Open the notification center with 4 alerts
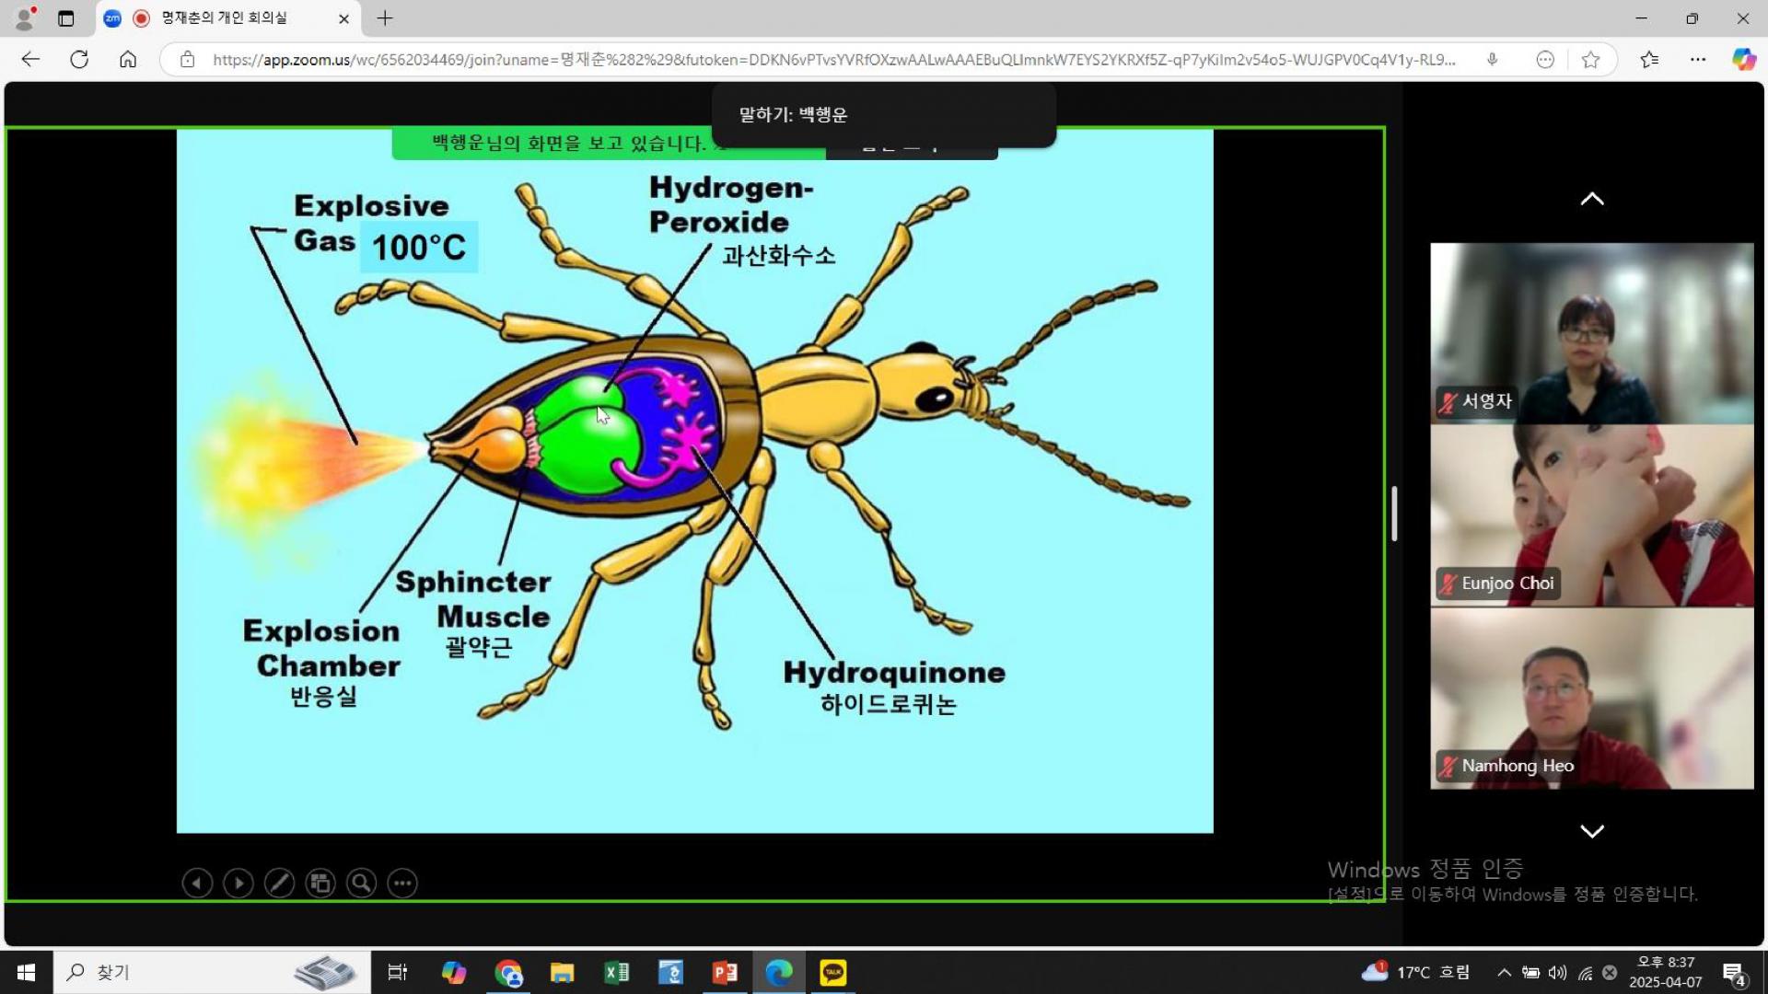The height and width of the screenshot is (994, 1768). (x=1734, y=973)
